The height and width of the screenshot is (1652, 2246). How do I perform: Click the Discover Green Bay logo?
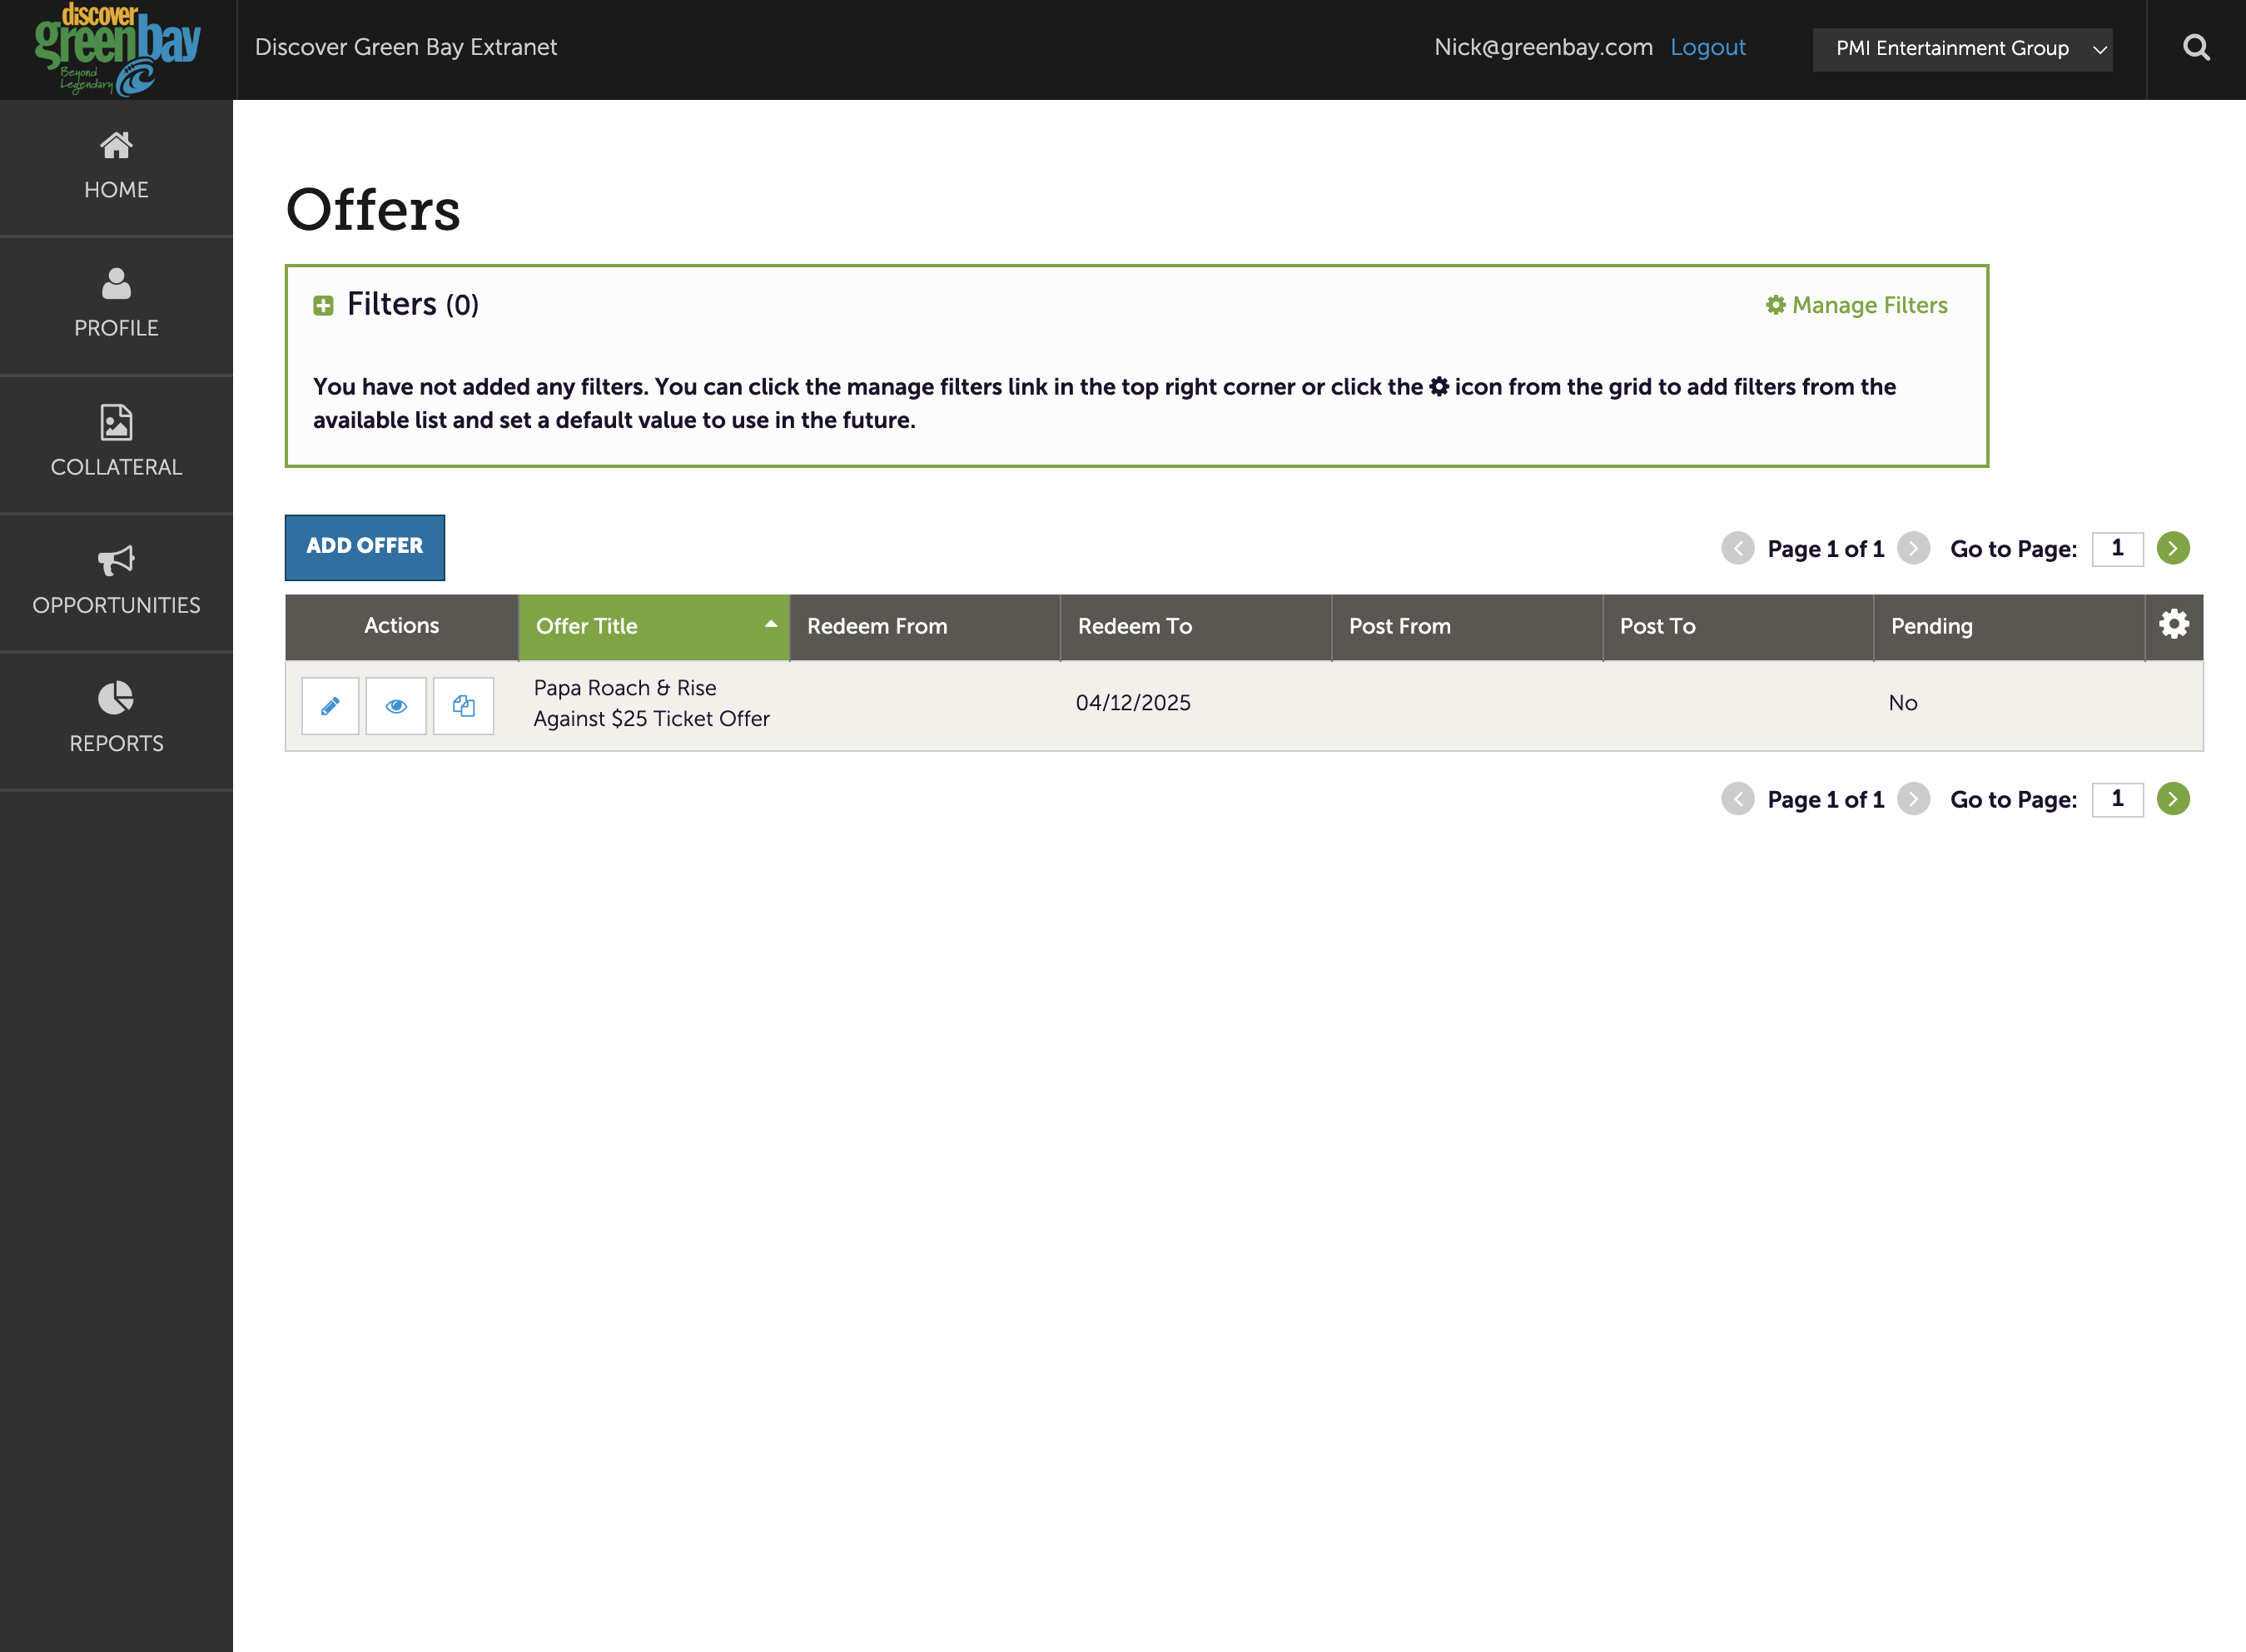coord(118,50)
